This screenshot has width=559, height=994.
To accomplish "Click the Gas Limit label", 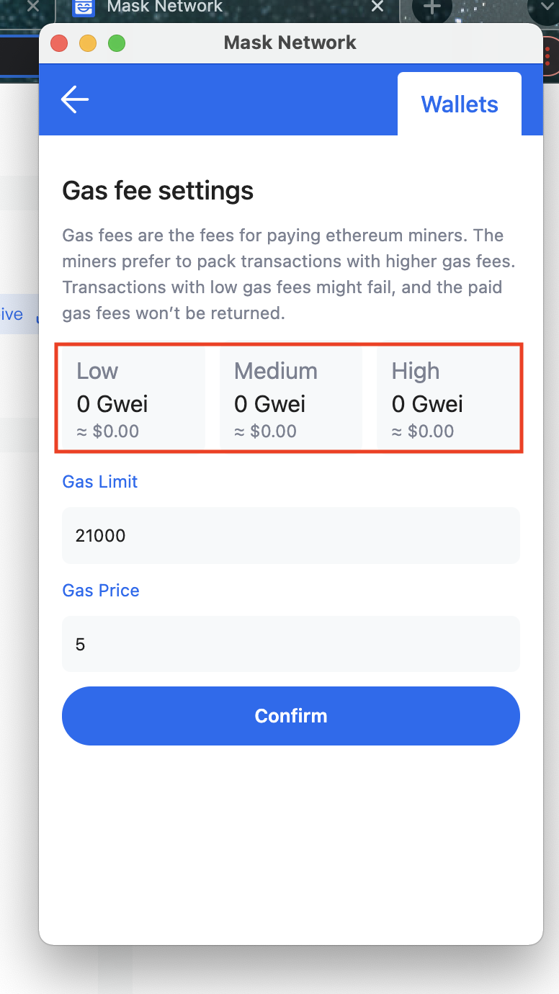I will coord(100,482).
